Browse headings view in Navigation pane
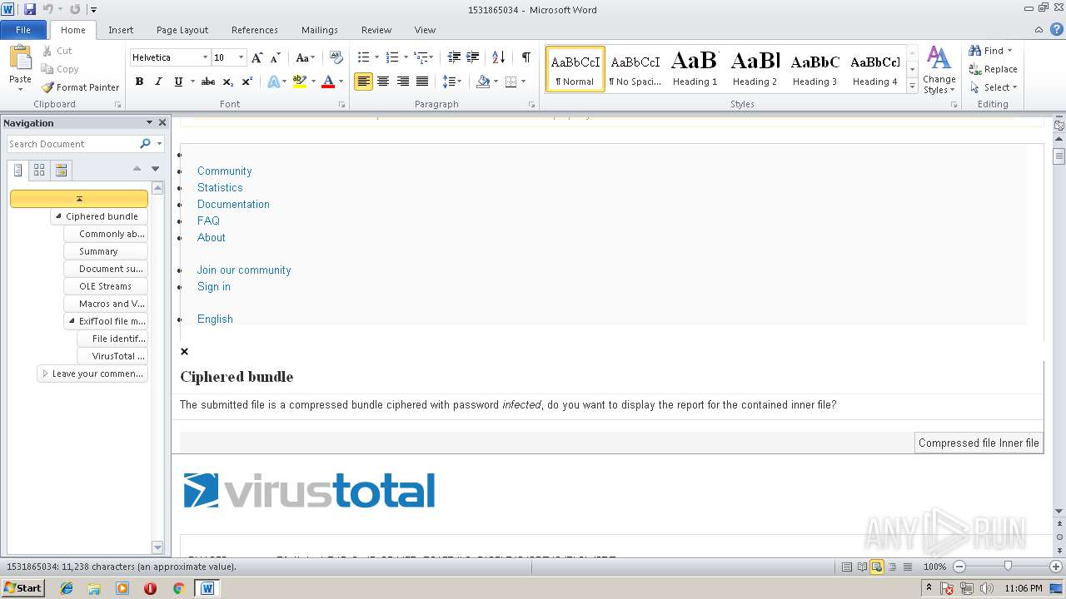 [17, 171]
